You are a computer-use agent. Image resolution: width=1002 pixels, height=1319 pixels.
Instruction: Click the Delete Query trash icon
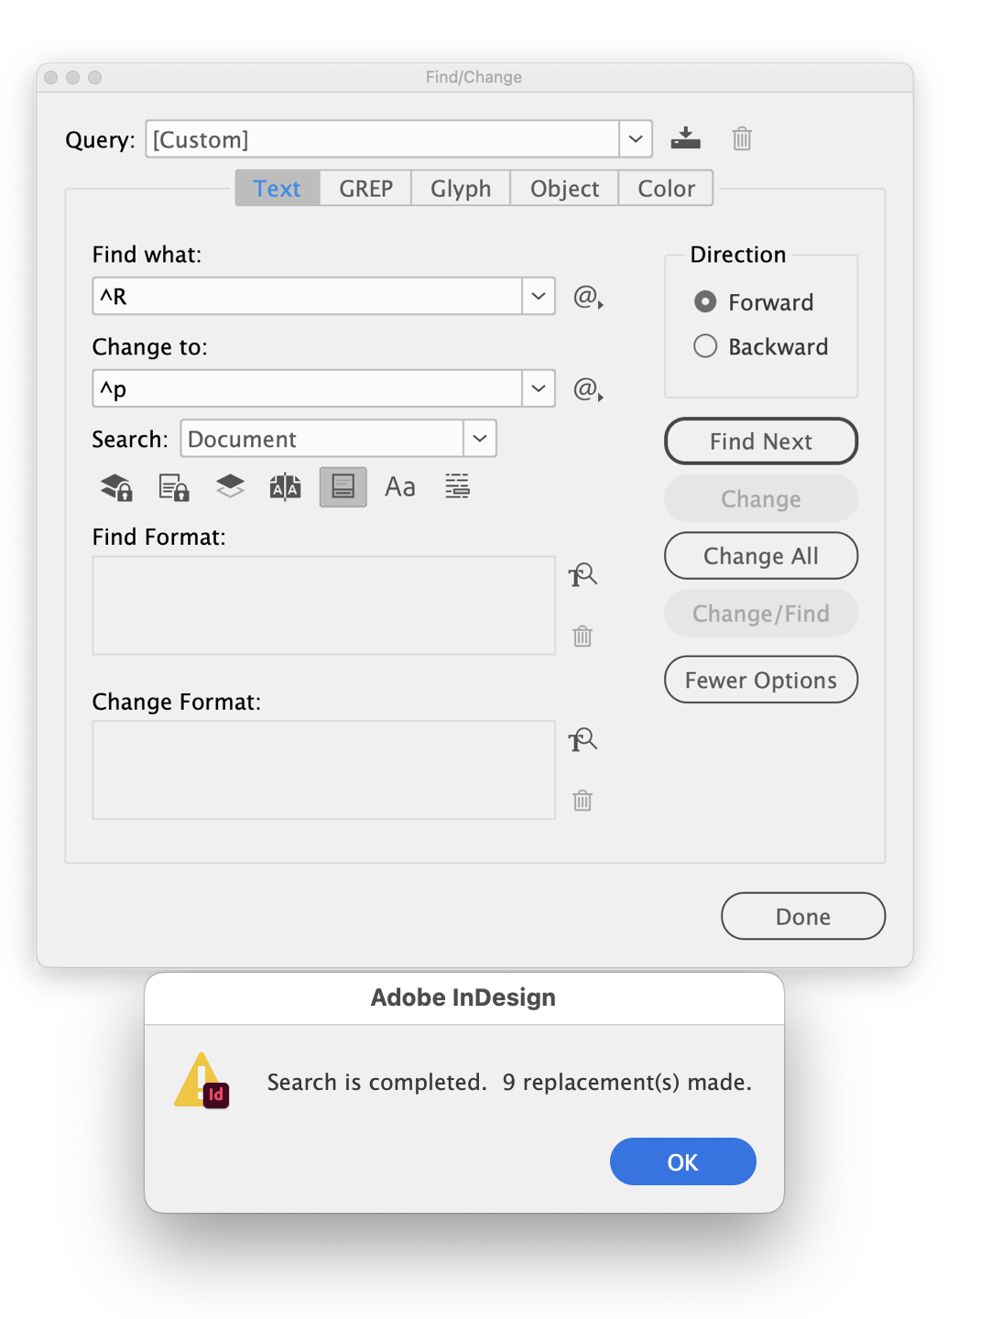tap(742, 138)
